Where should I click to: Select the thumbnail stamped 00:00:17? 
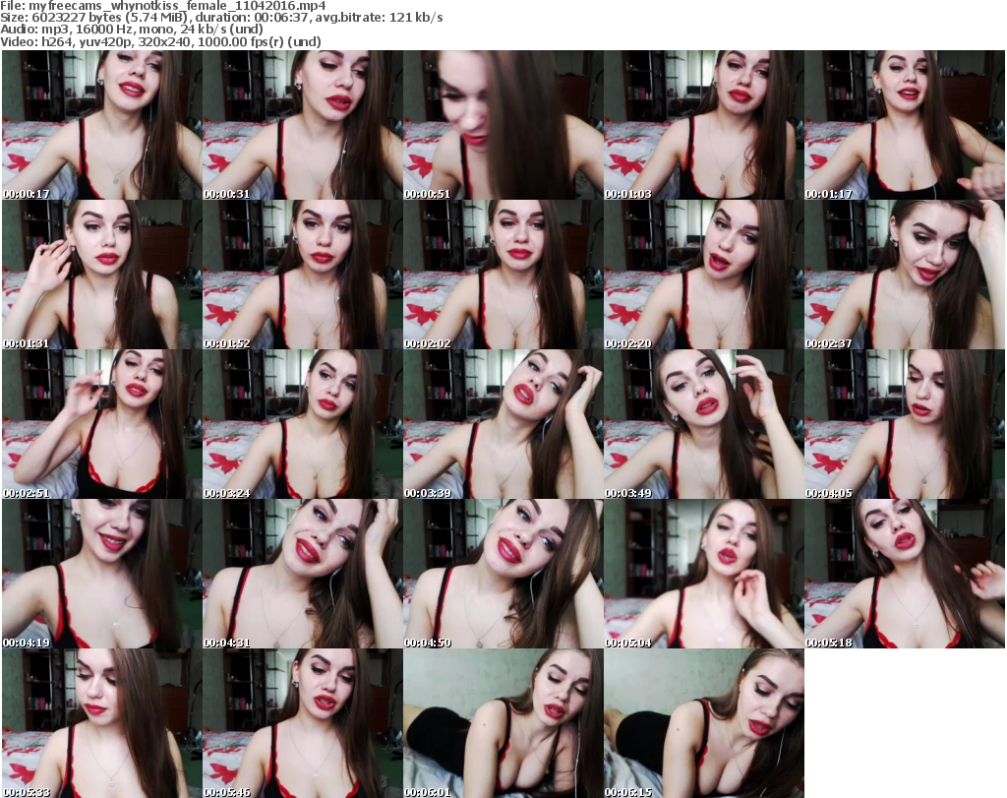coord(102,125)
